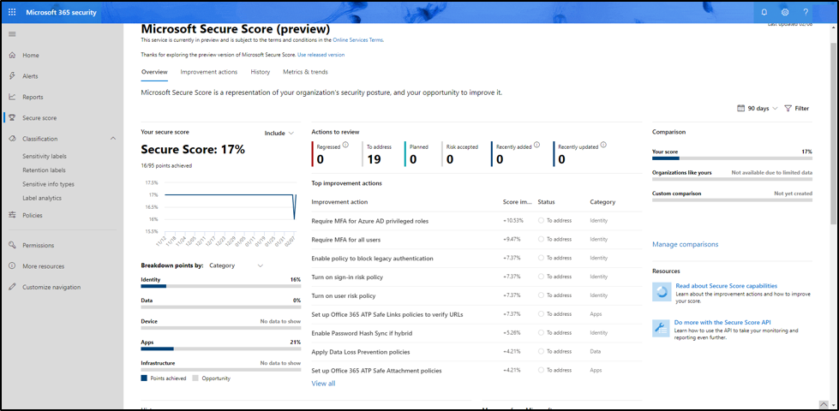Click info icon next to Recently added

tap(536, 145)
